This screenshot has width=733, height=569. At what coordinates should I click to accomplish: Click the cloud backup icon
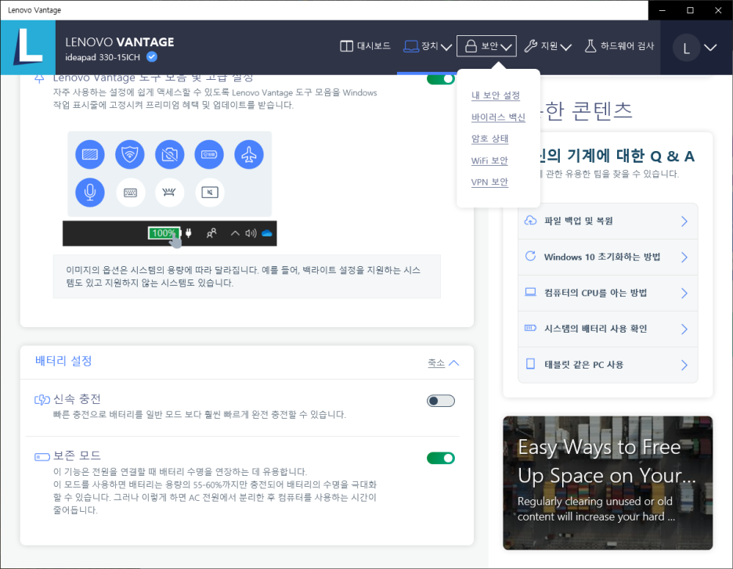coord(531,221)
